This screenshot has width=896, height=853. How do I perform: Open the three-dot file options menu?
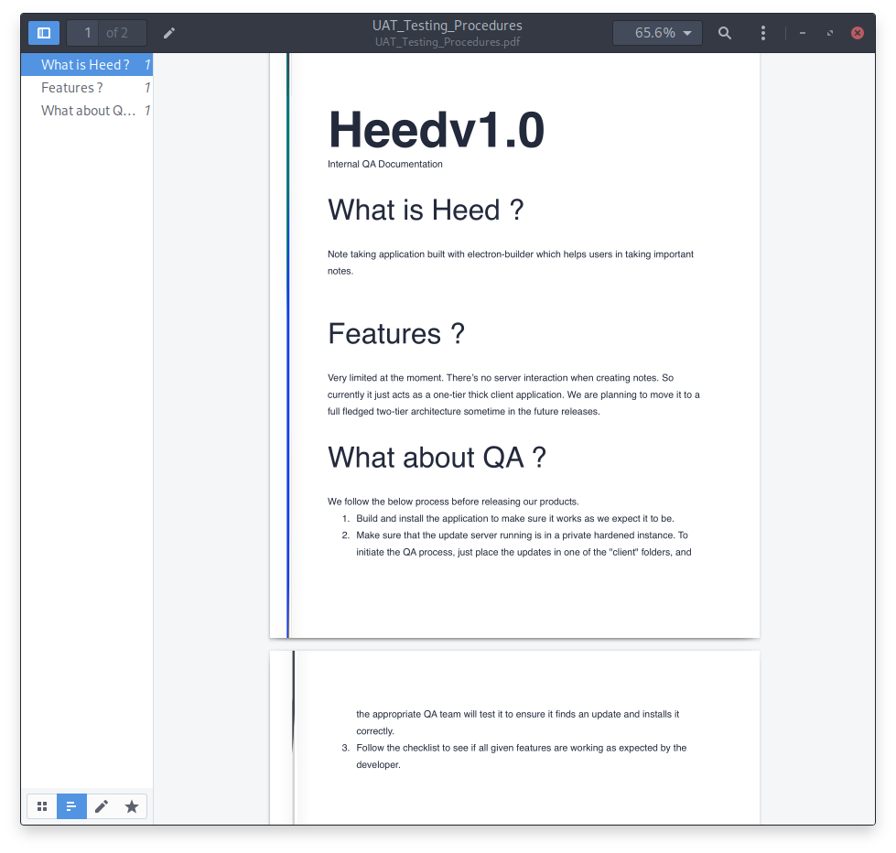pos(763,33)
